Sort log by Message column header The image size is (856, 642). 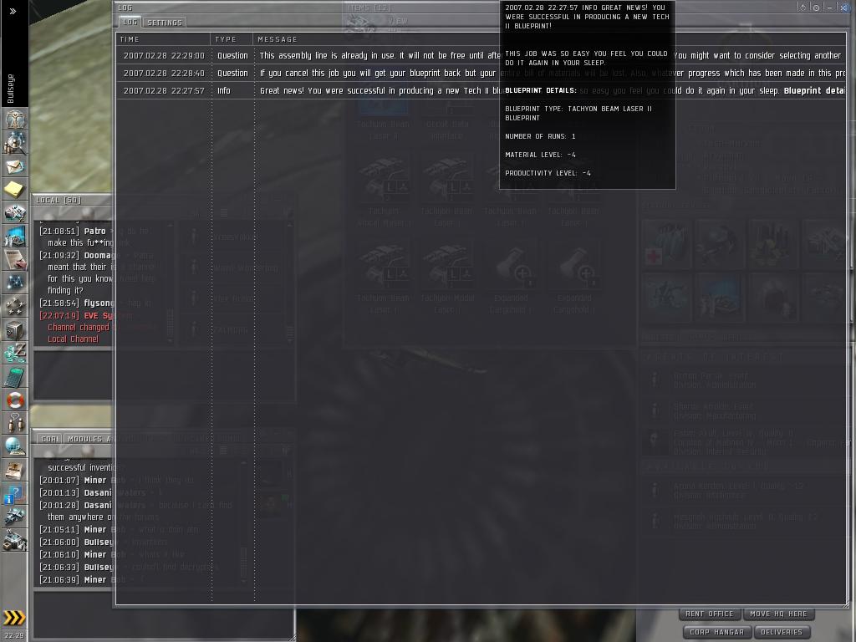pyautogui.click(x=550, y=39)
